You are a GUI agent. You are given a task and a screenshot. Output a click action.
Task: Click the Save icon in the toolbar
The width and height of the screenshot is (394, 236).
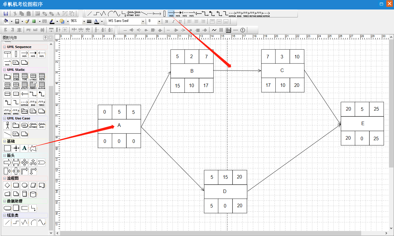6,14
